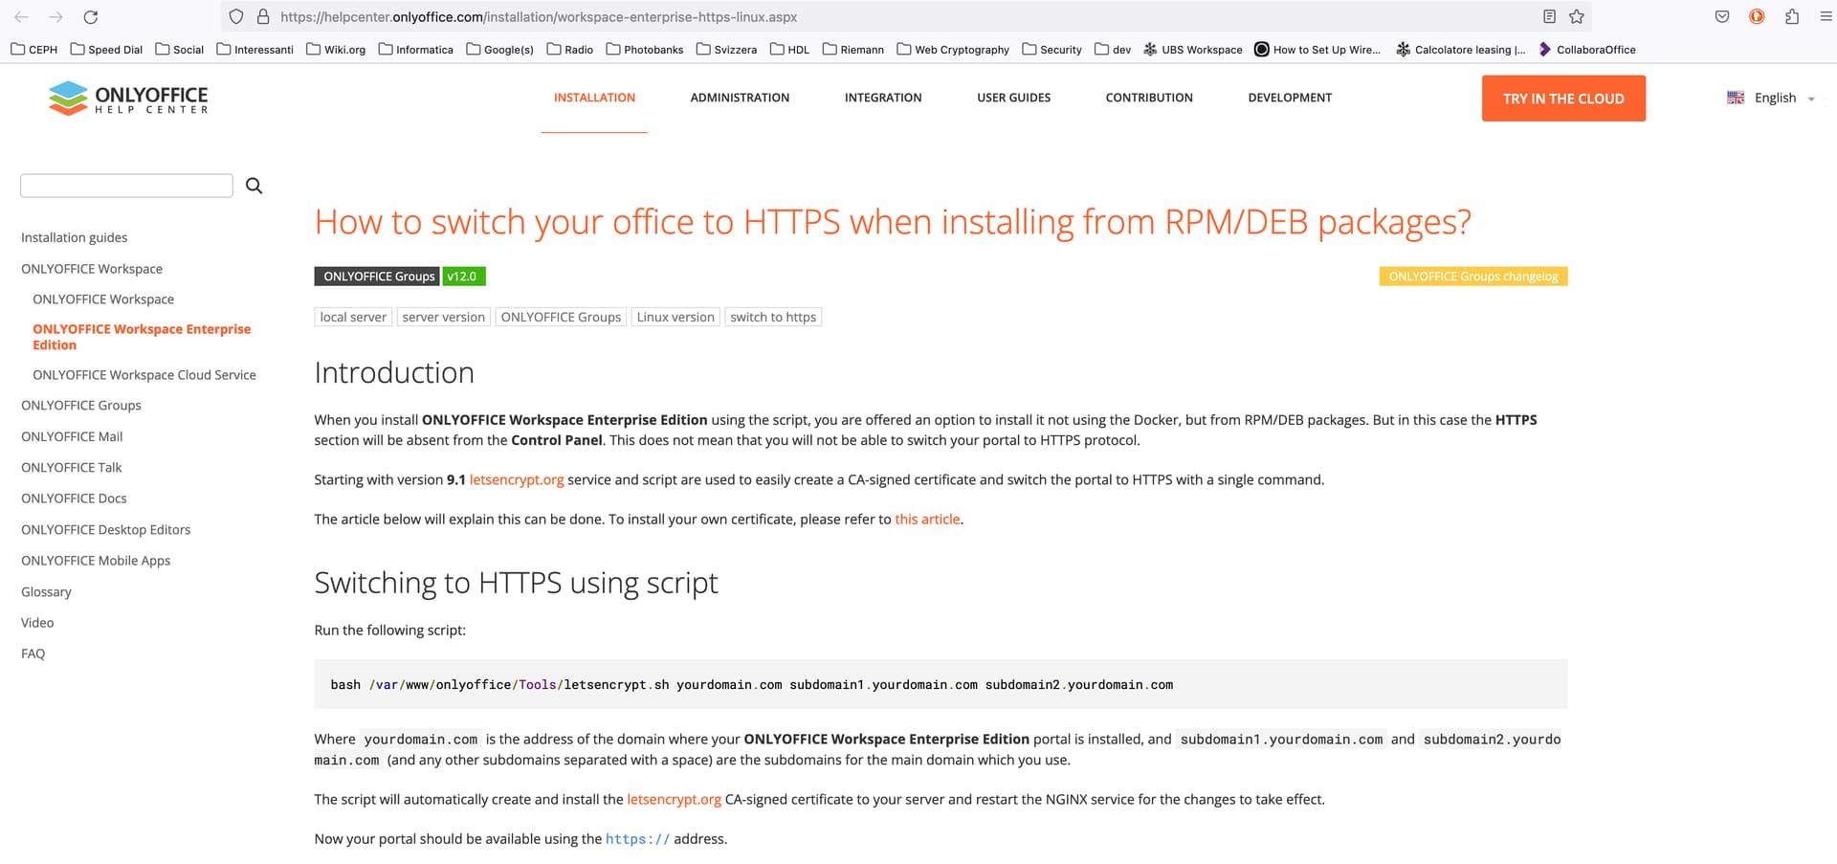
Task: Click the browser address bar URL
Action: click(539, 17)
